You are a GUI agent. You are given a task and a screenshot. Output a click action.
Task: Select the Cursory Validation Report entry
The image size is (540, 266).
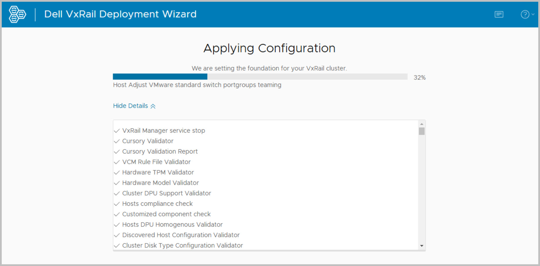[x=160, y=151]
